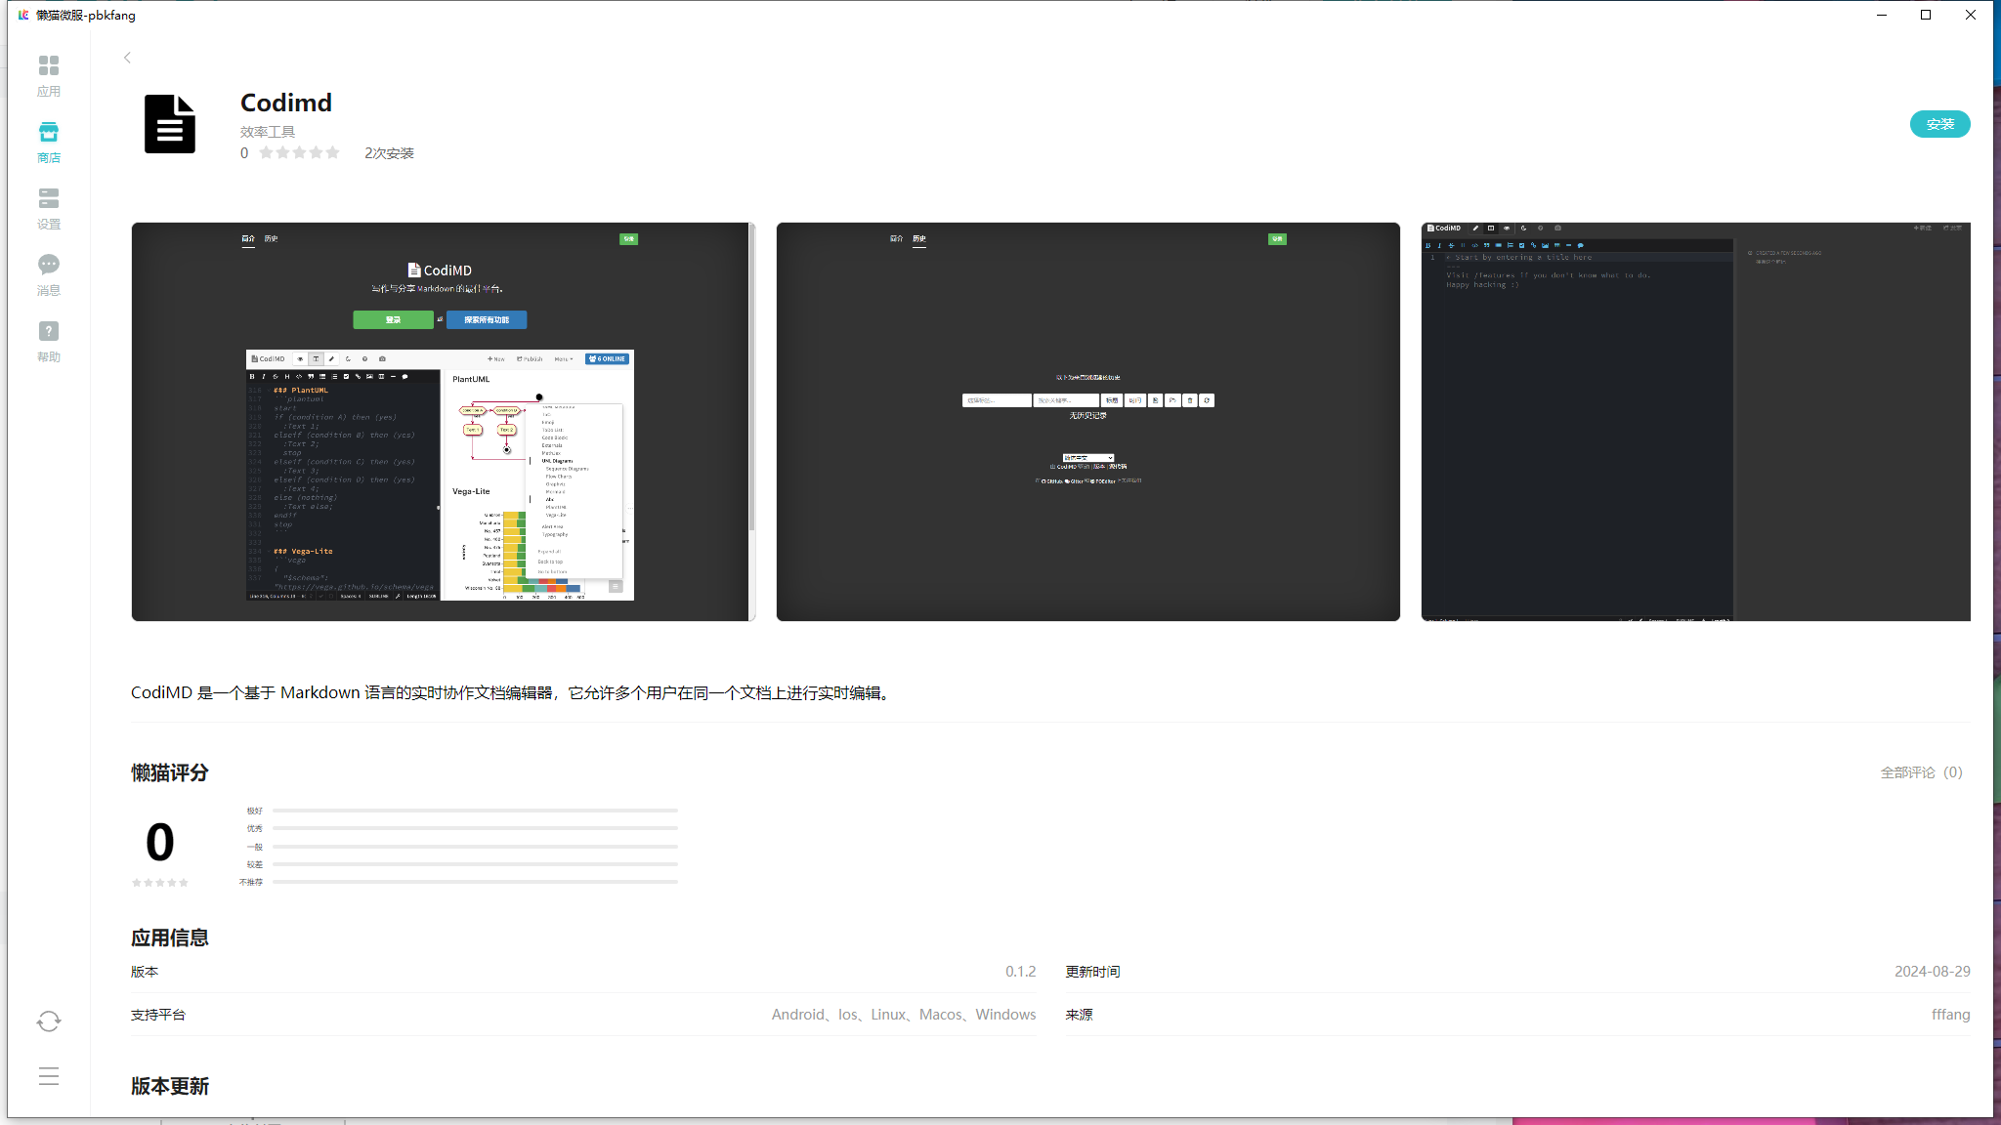Screen dimensions: 2001x1125
Task: Open the 消息 messages sidebar icon
Action: (49, 275)
